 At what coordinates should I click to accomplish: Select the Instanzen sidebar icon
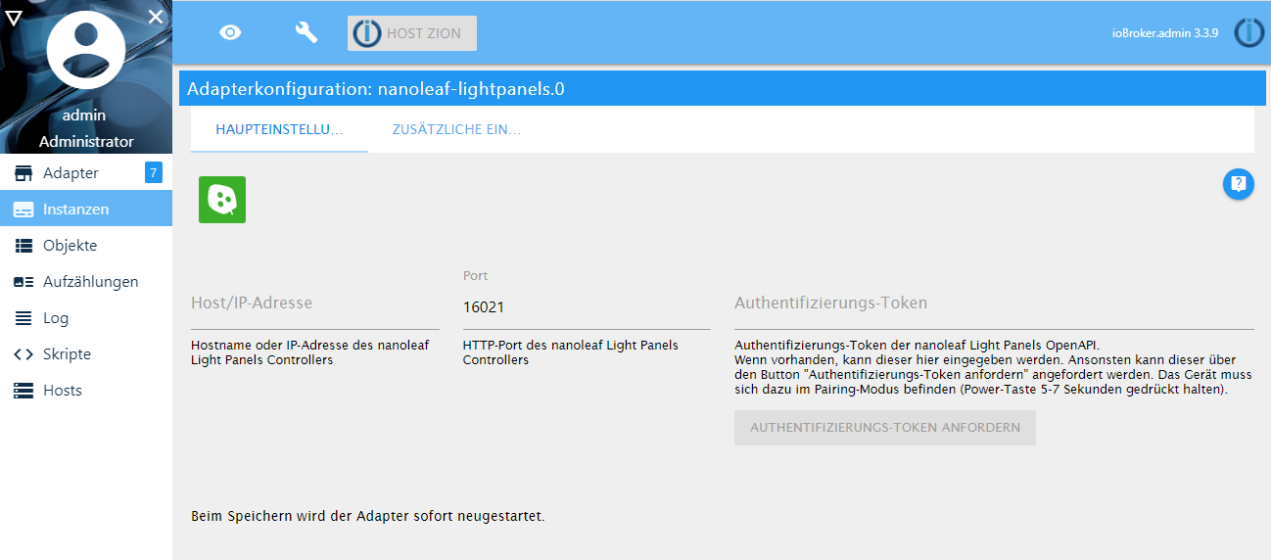(x=24, y=210)
